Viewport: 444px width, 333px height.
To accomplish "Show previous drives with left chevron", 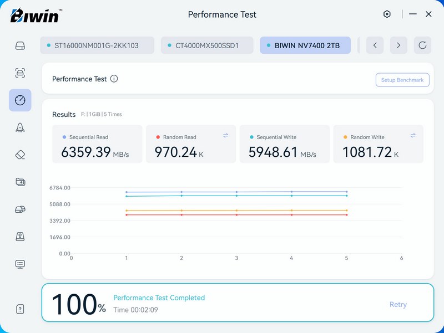I will click(375, 45).
